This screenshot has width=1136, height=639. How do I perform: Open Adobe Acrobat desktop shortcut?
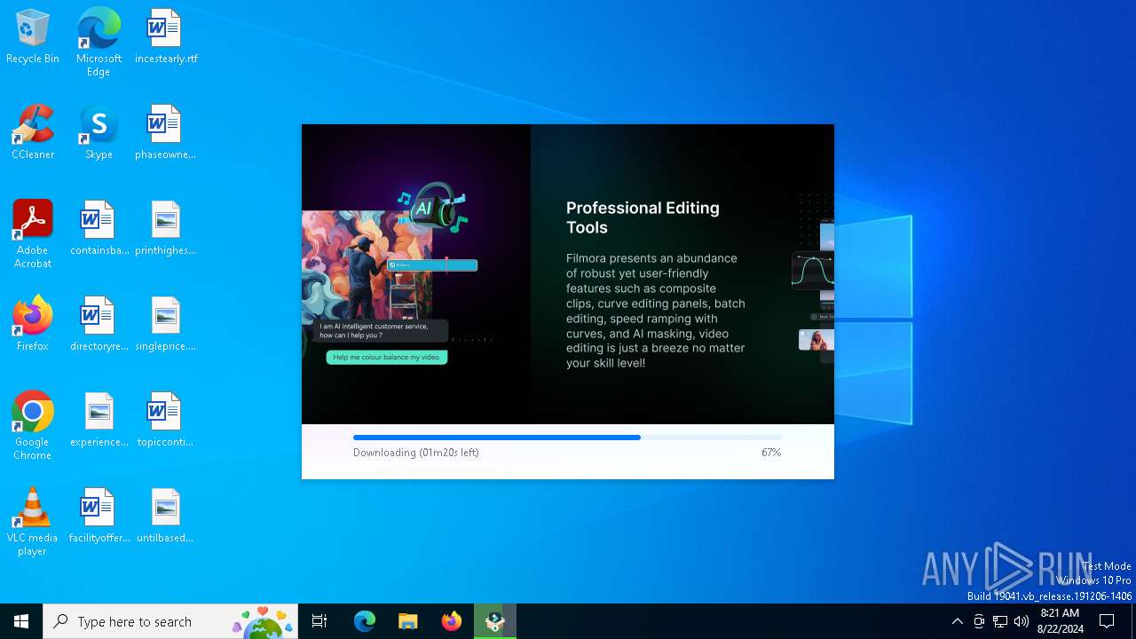(x=33, y=234)
